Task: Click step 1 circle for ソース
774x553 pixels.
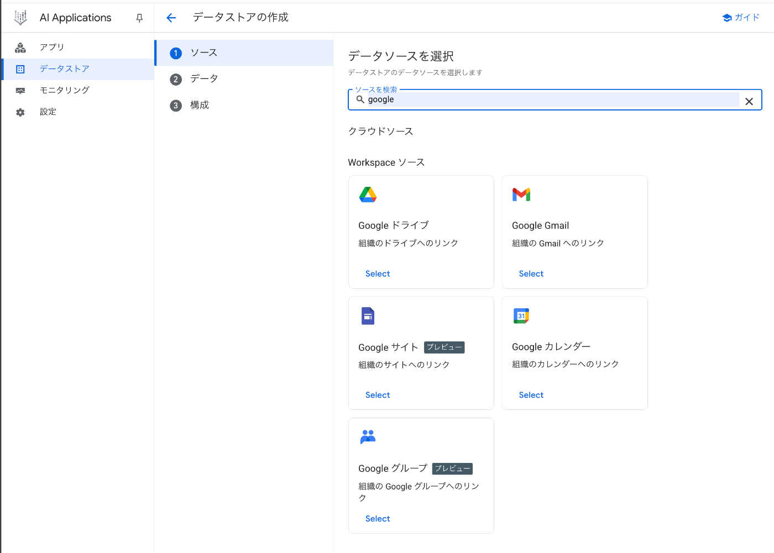Action: click(x=176, y=53)
